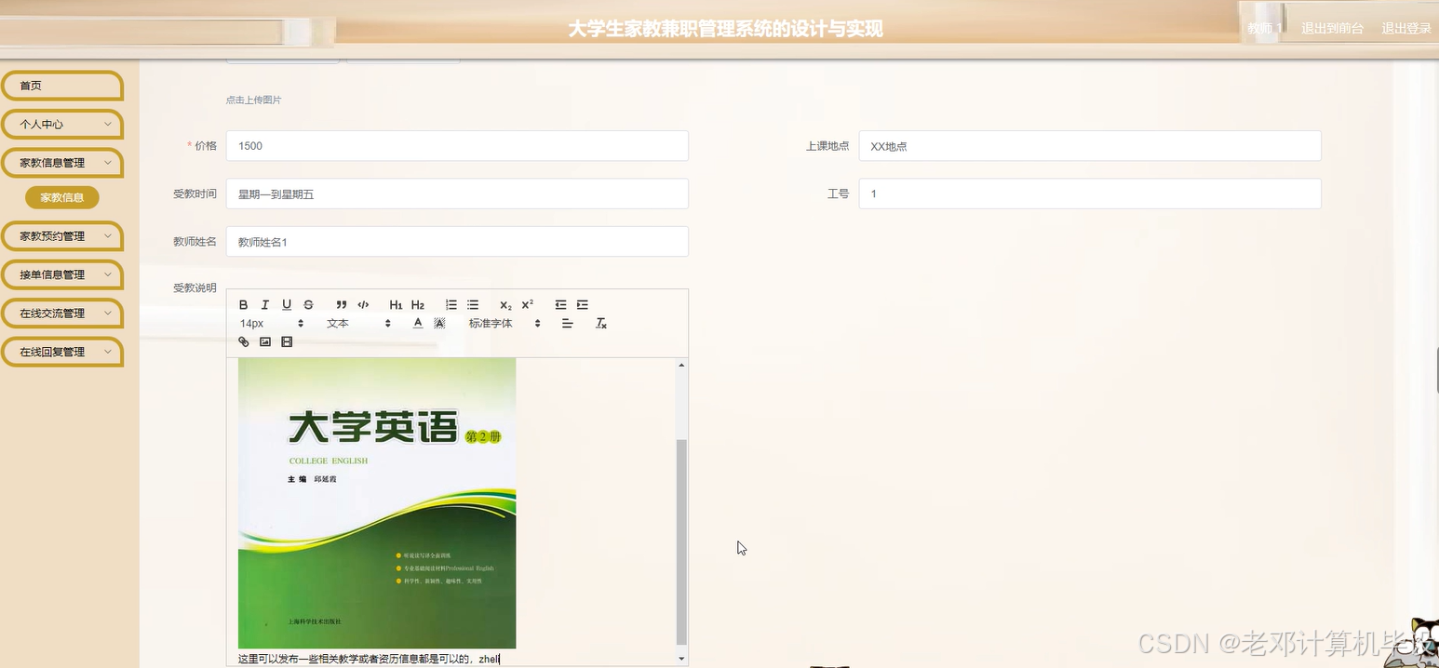Image resolution: width=1439 pixels, height=668 pixels.
Task: Select the 大学英语 book cover image
Action: coord(377,503)
